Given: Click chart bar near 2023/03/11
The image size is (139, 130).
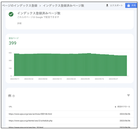Looking at the screenshot, I should pyautogui.click(x=15, y=65).
